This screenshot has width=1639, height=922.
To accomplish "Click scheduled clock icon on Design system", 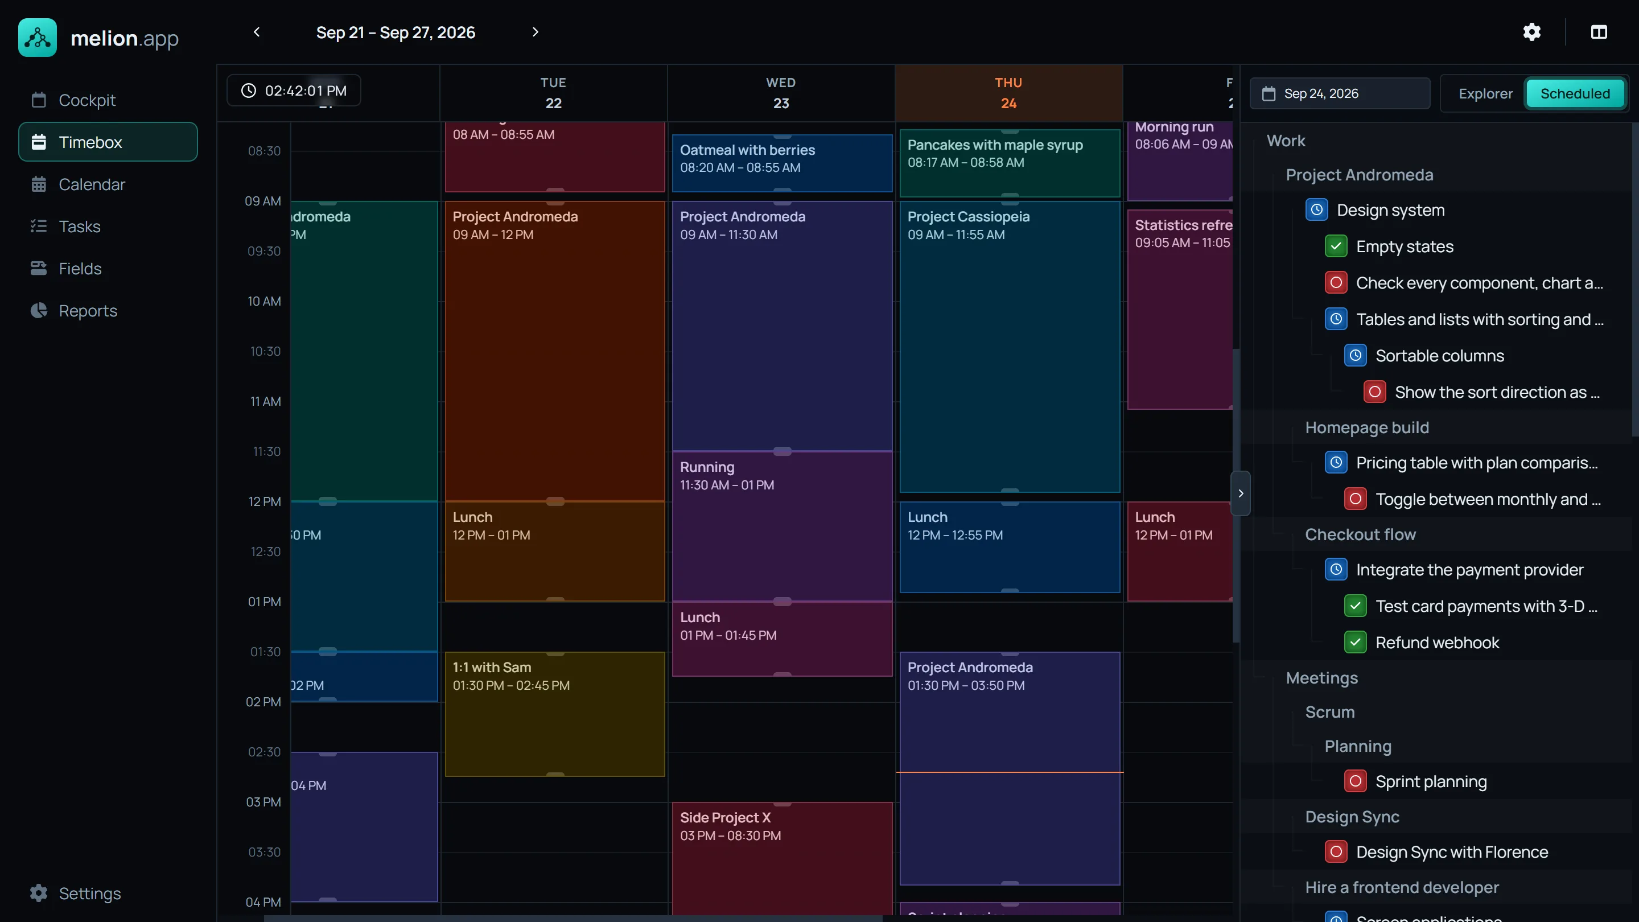I will 1316,210.
